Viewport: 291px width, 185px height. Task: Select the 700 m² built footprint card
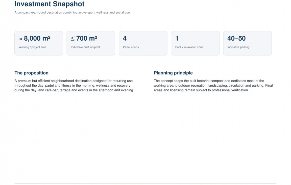[x=91, y=43]
